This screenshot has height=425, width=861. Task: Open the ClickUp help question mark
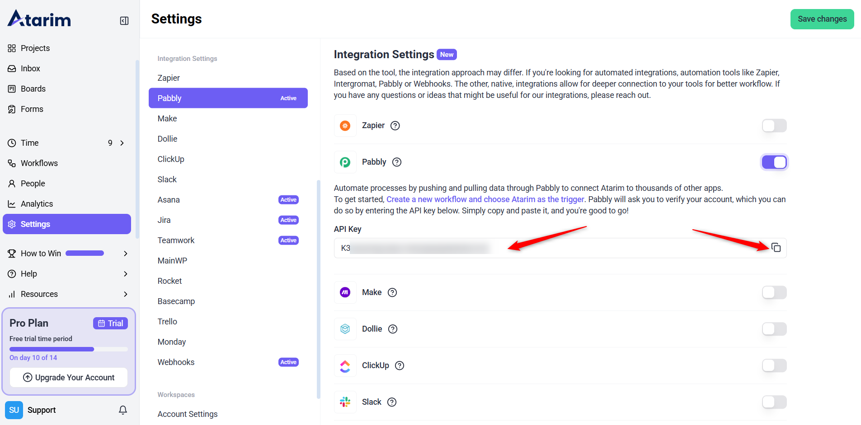pos(400,365)
